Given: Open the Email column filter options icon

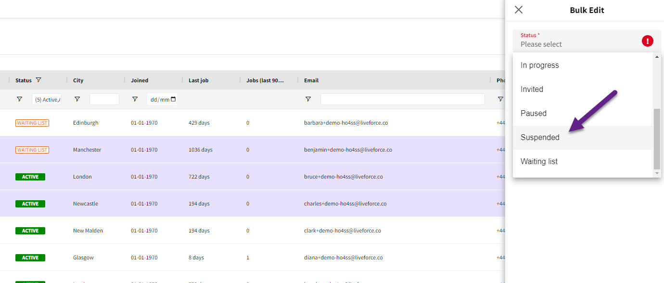Looking at the screenshot, I should (x=308, y=99).
